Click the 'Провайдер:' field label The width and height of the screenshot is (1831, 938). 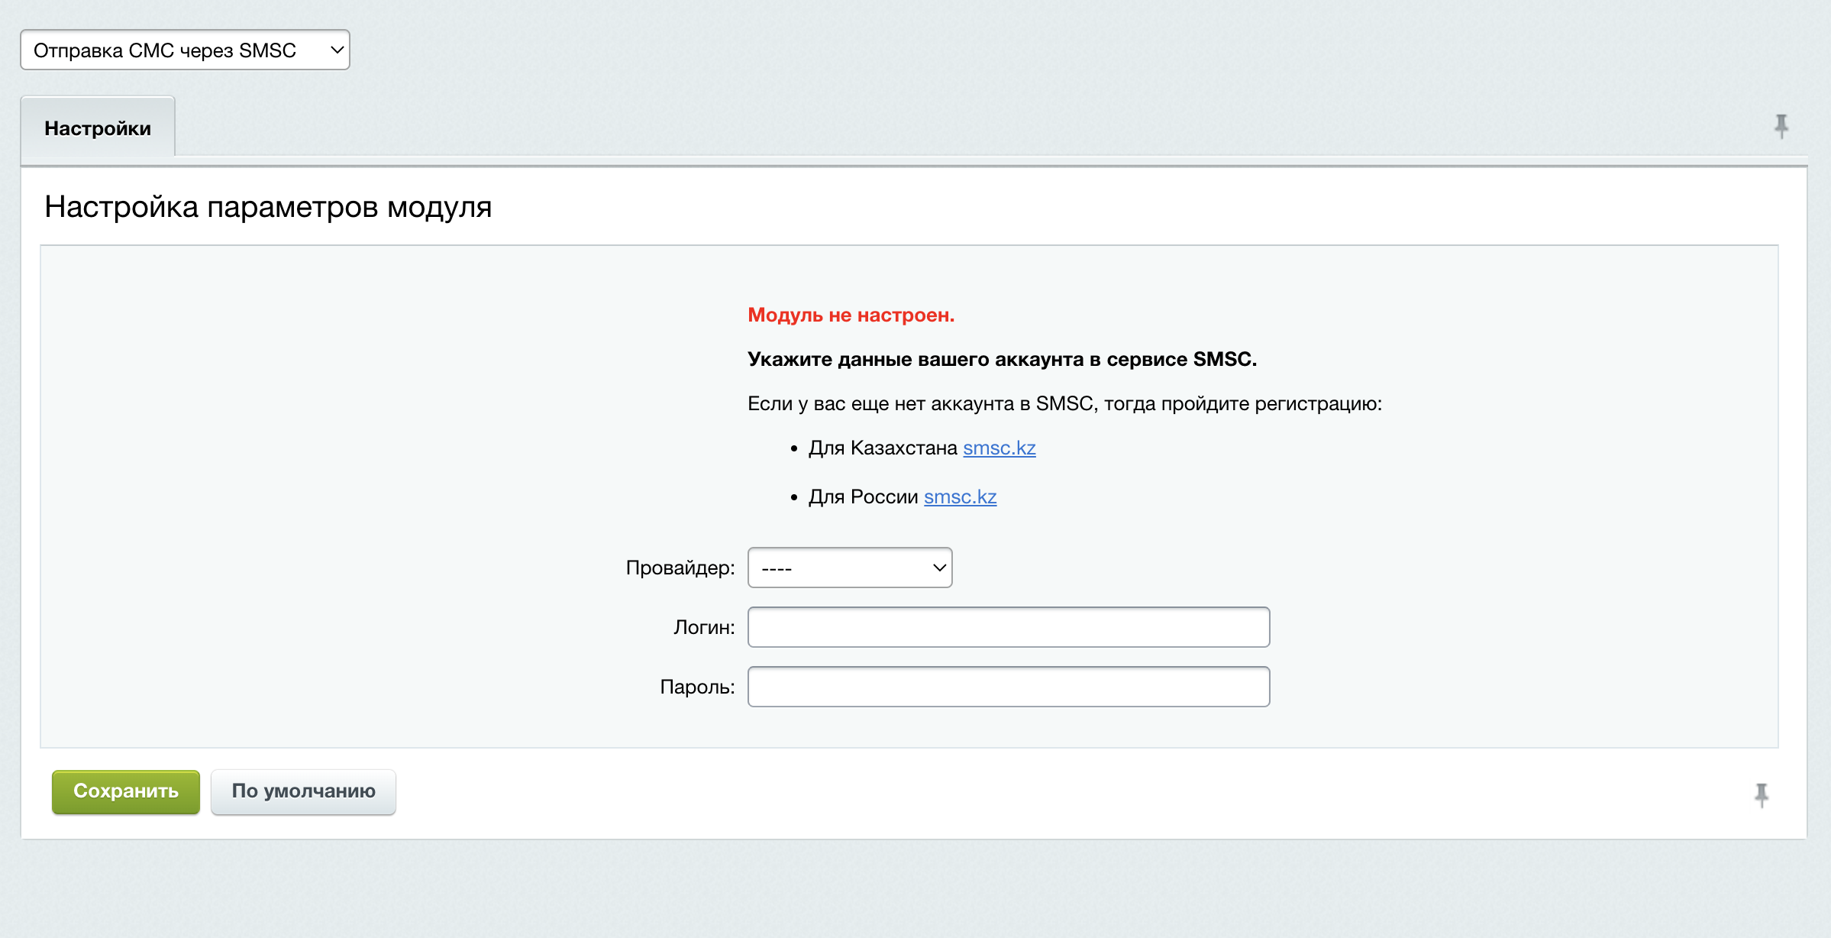pyautogui.click(x=680, y=568)
